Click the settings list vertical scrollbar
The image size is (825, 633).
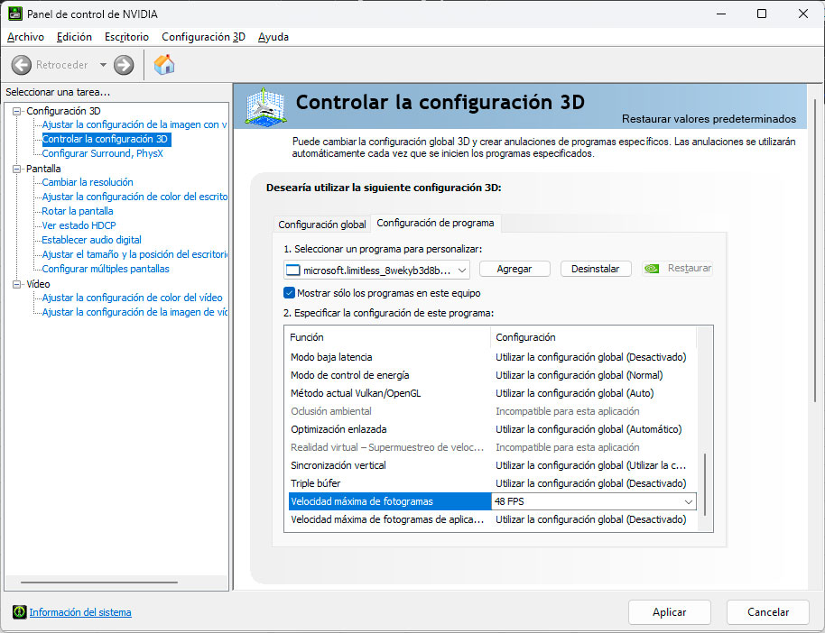click(705, 483)
